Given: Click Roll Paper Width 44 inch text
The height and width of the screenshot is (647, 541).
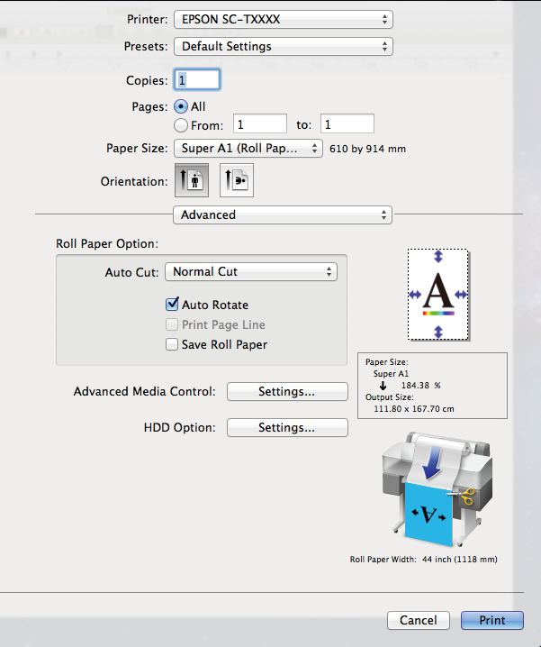Looking at the screenshot, I should (423, 560).
